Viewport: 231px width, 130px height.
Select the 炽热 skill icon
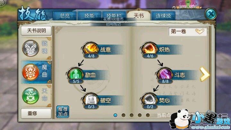pos(150,48)
